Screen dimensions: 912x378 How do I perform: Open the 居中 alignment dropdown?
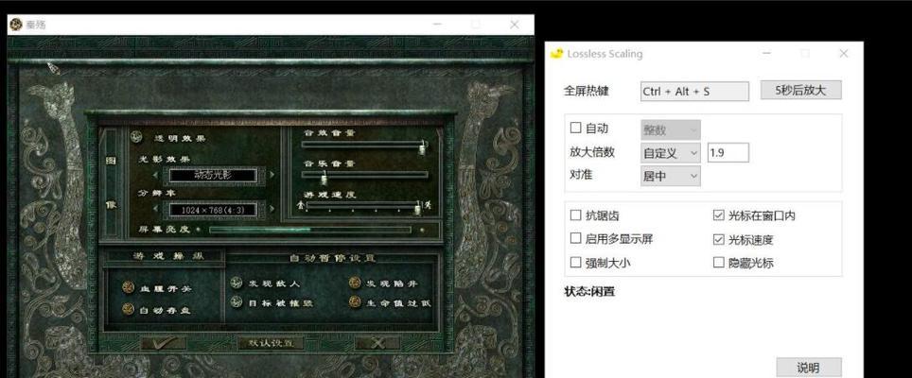670,176
